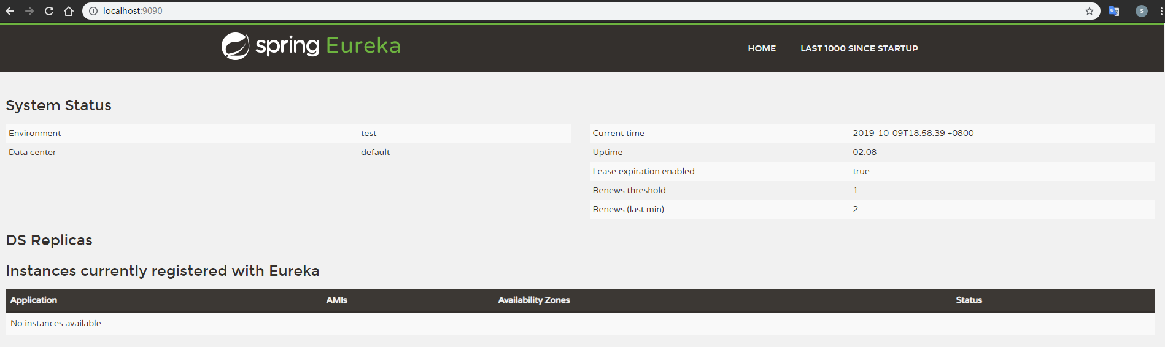This screenshot has height=347, width=1165.
Task: Bookmark this page with the star icon
Action: point(1090,11)
